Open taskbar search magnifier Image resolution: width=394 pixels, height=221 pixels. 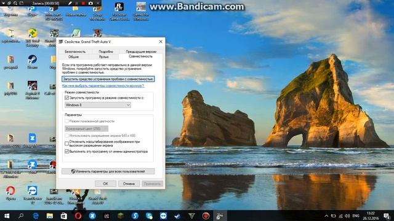coord(21,215)
